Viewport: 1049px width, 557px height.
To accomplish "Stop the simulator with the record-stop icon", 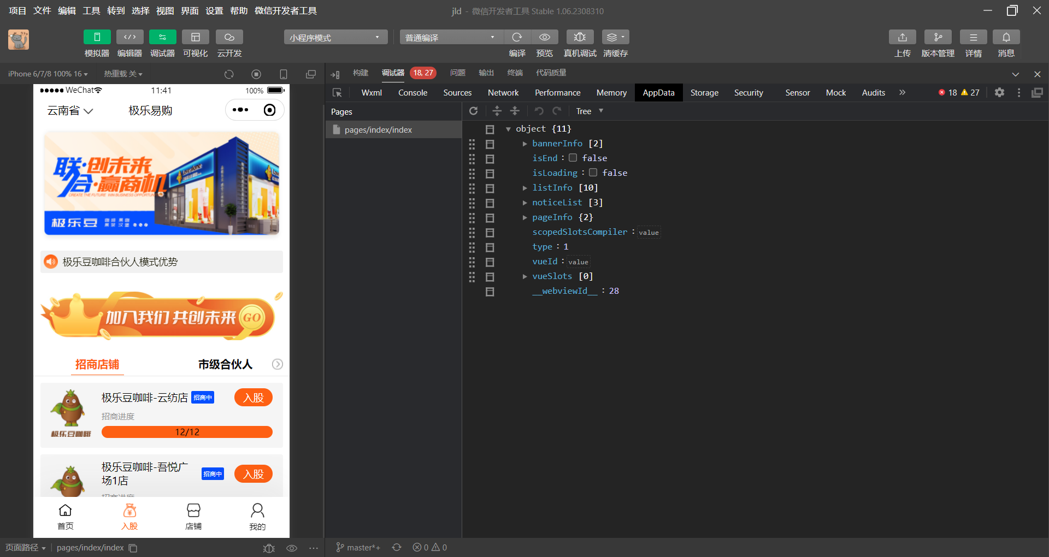I will coord(256,74).
